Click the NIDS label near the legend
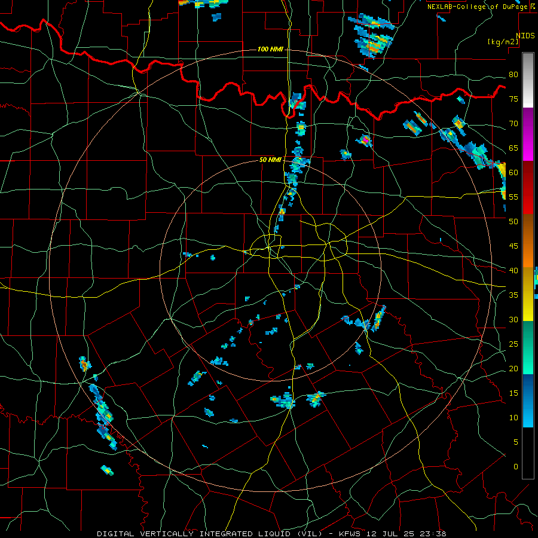Viewport: 538px width, 538px height. (x=525, y=36)
